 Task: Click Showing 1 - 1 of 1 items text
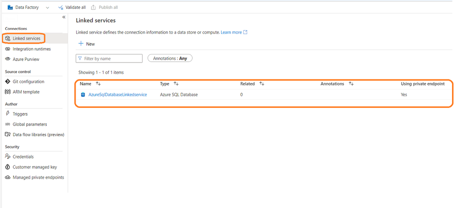101,72
